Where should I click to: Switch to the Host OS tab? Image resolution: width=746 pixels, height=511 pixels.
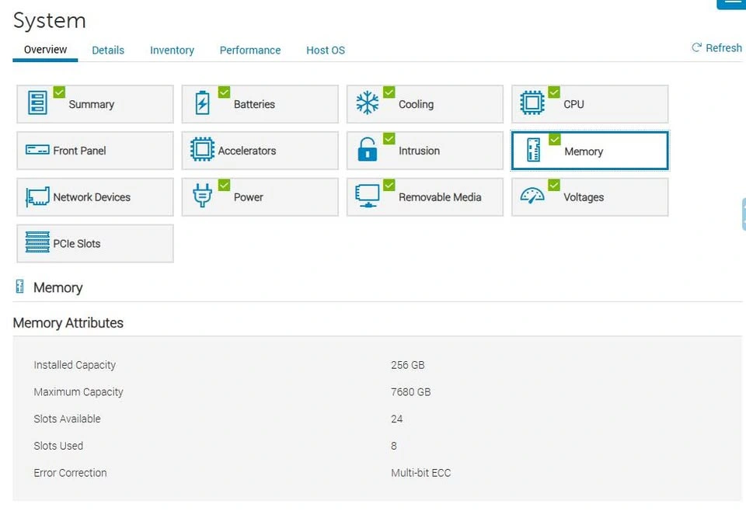(326, 50)
